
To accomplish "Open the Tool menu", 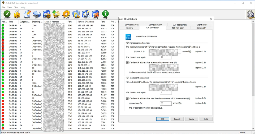I will pyautogui.click(x=16, y=7).
